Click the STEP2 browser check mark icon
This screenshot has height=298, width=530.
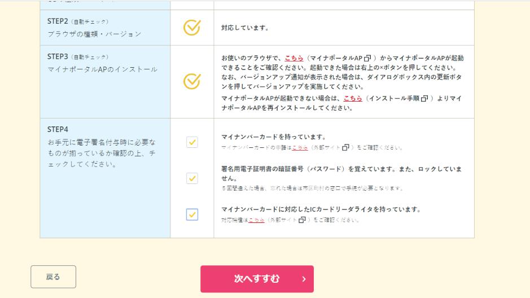click(x=192, y=27)
